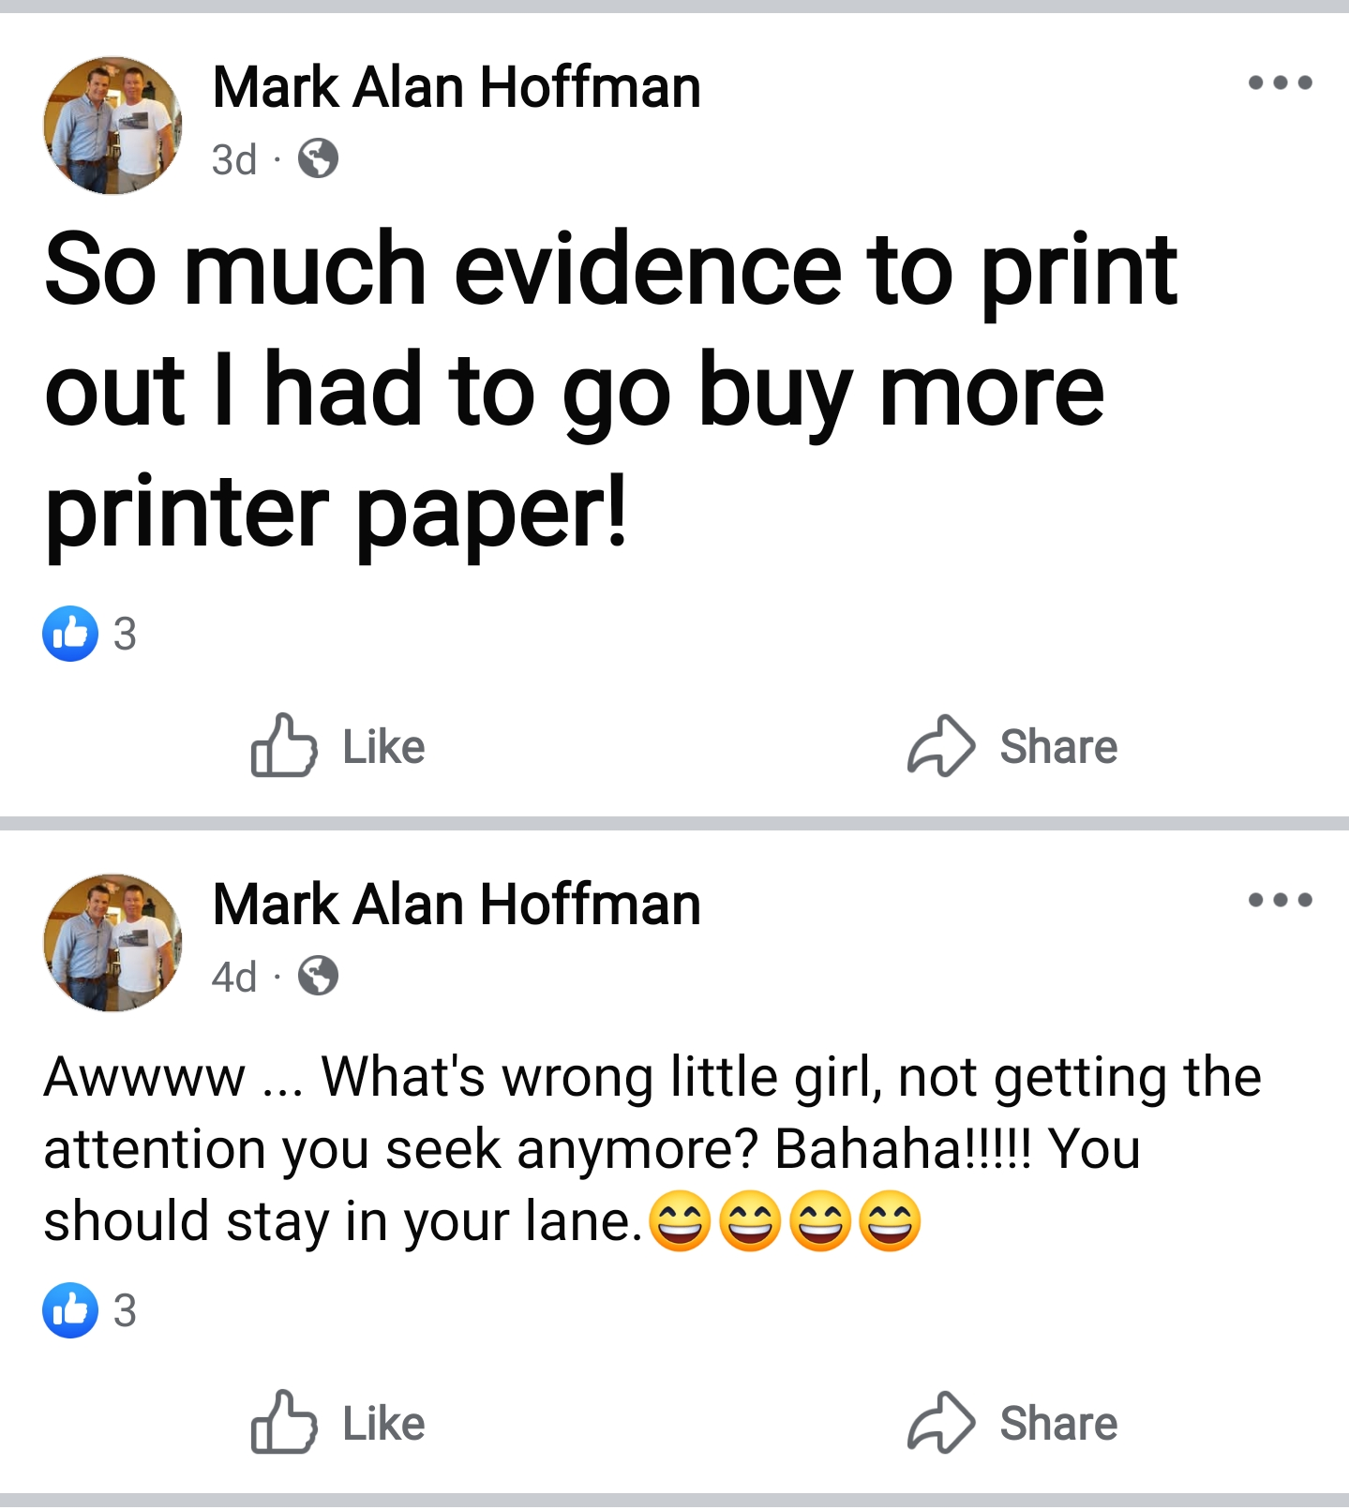
Task: Open reactions icon on printer paper post
Action: (x=70, y=634)
